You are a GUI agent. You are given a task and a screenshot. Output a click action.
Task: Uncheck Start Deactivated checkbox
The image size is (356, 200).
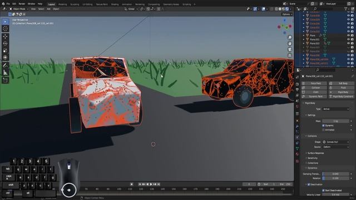[x=323, y=191]
